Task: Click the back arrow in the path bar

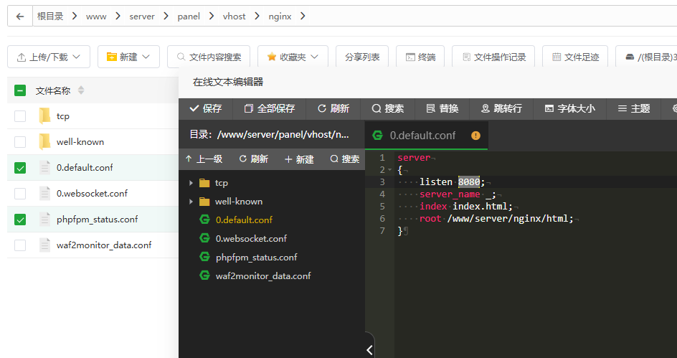Action: point(20,17)
